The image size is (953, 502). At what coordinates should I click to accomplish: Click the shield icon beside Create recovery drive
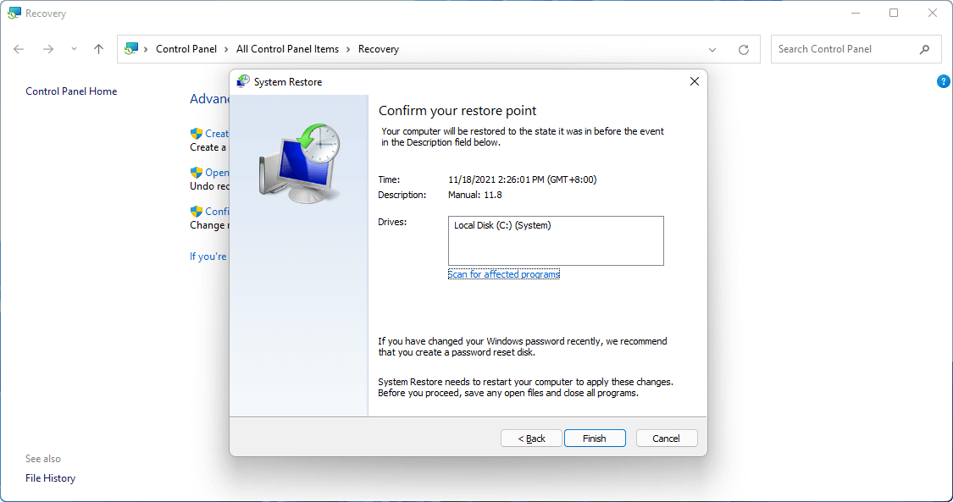pos(196,134)
